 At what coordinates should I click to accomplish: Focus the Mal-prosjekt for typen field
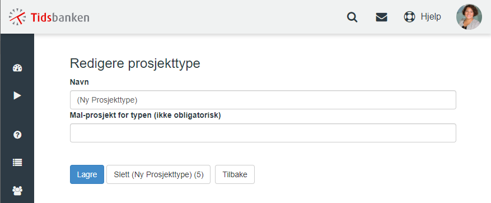coord(263,133)
